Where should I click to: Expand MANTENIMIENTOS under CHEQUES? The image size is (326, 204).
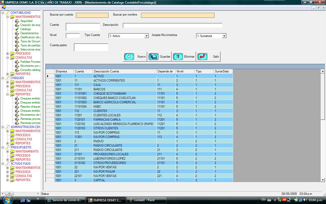[x=7, y=82]
